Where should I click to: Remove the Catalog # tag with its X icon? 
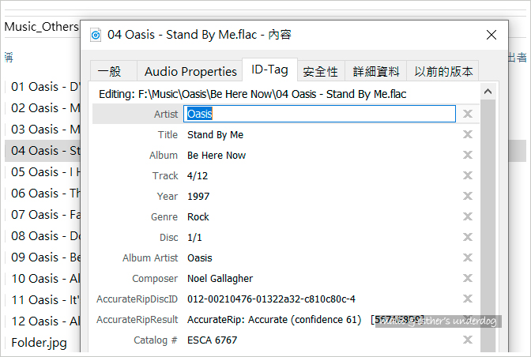pyautogui.click(x=468, y=340)
